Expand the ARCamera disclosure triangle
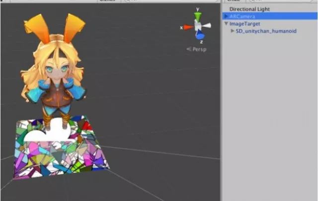 click(227, 16)
